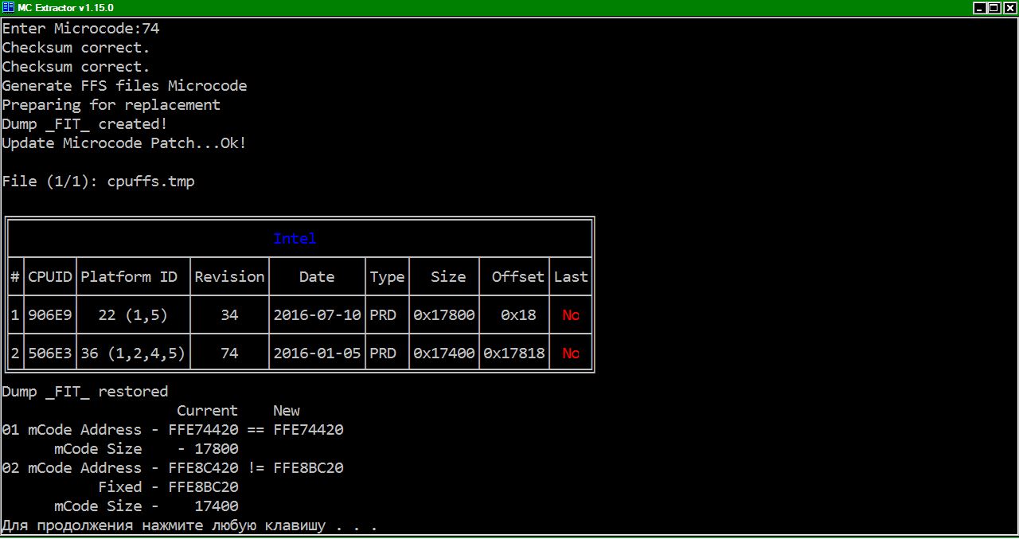
Task: Close the MC Extractor window
Action: (x=1009, y=8)
